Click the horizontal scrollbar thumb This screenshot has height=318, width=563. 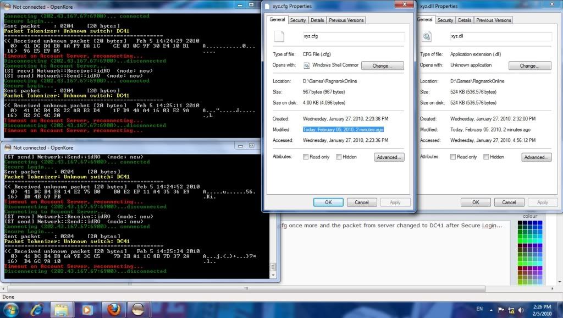246,288
